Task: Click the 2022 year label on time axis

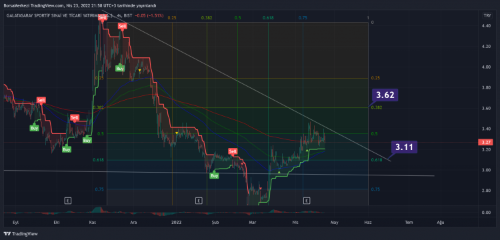Action: tap(176, 222)
